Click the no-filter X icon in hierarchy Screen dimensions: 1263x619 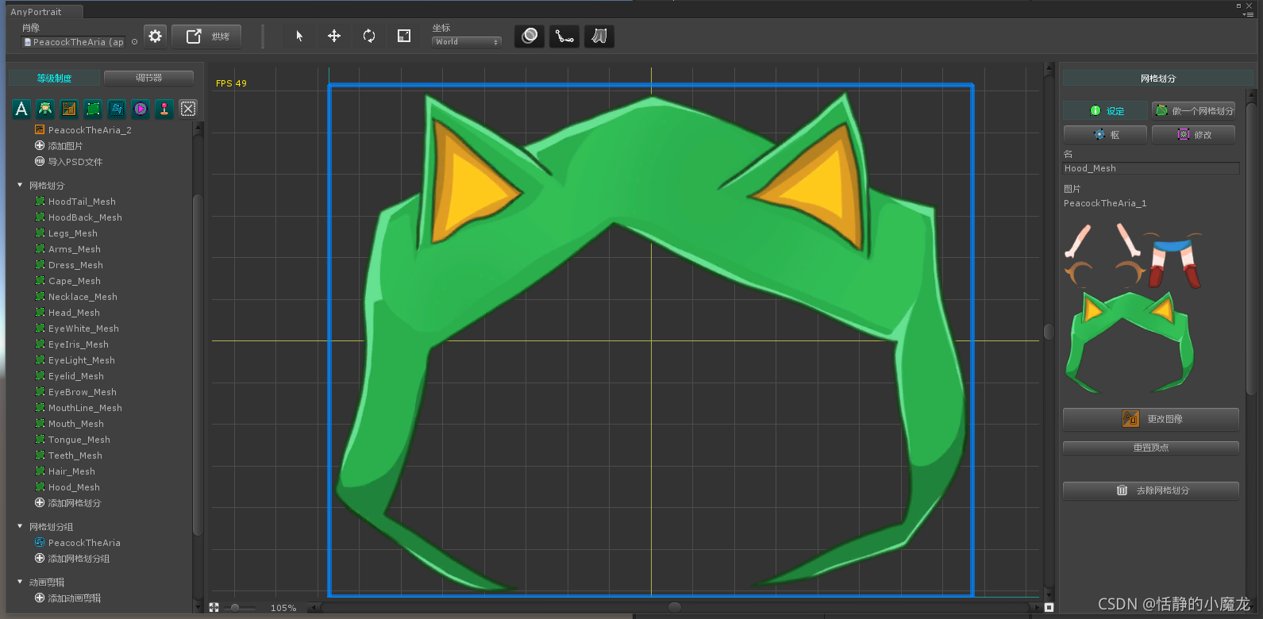pos(188,109)
